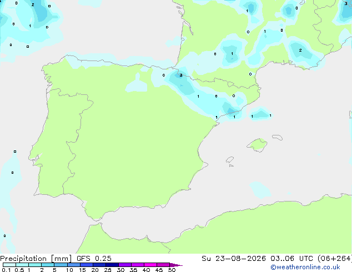Image resolution: width=352 pixels, height=272 pixels.
Task: Pick the 35–40 mm violet legend swatch
Action: 138,265
